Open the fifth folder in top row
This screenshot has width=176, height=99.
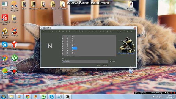63,5
